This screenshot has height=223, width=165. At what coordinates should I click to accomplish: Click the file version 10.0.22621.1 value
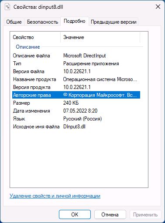[77, 71]
